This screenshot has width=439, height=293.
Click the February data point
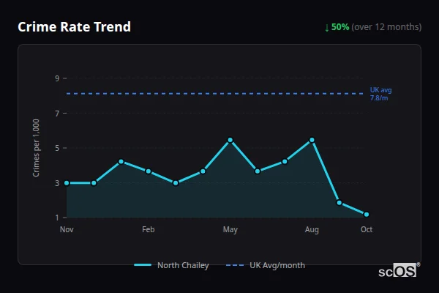point(149,171)
